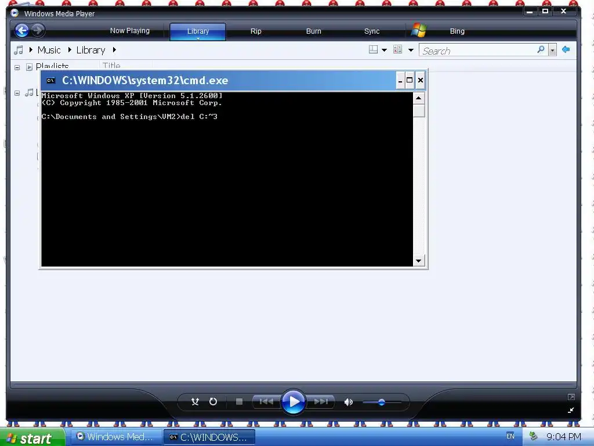This screenshot has width=594, height=446.
Task: Go back with the blue back arrow
Action: coord(21,30)
